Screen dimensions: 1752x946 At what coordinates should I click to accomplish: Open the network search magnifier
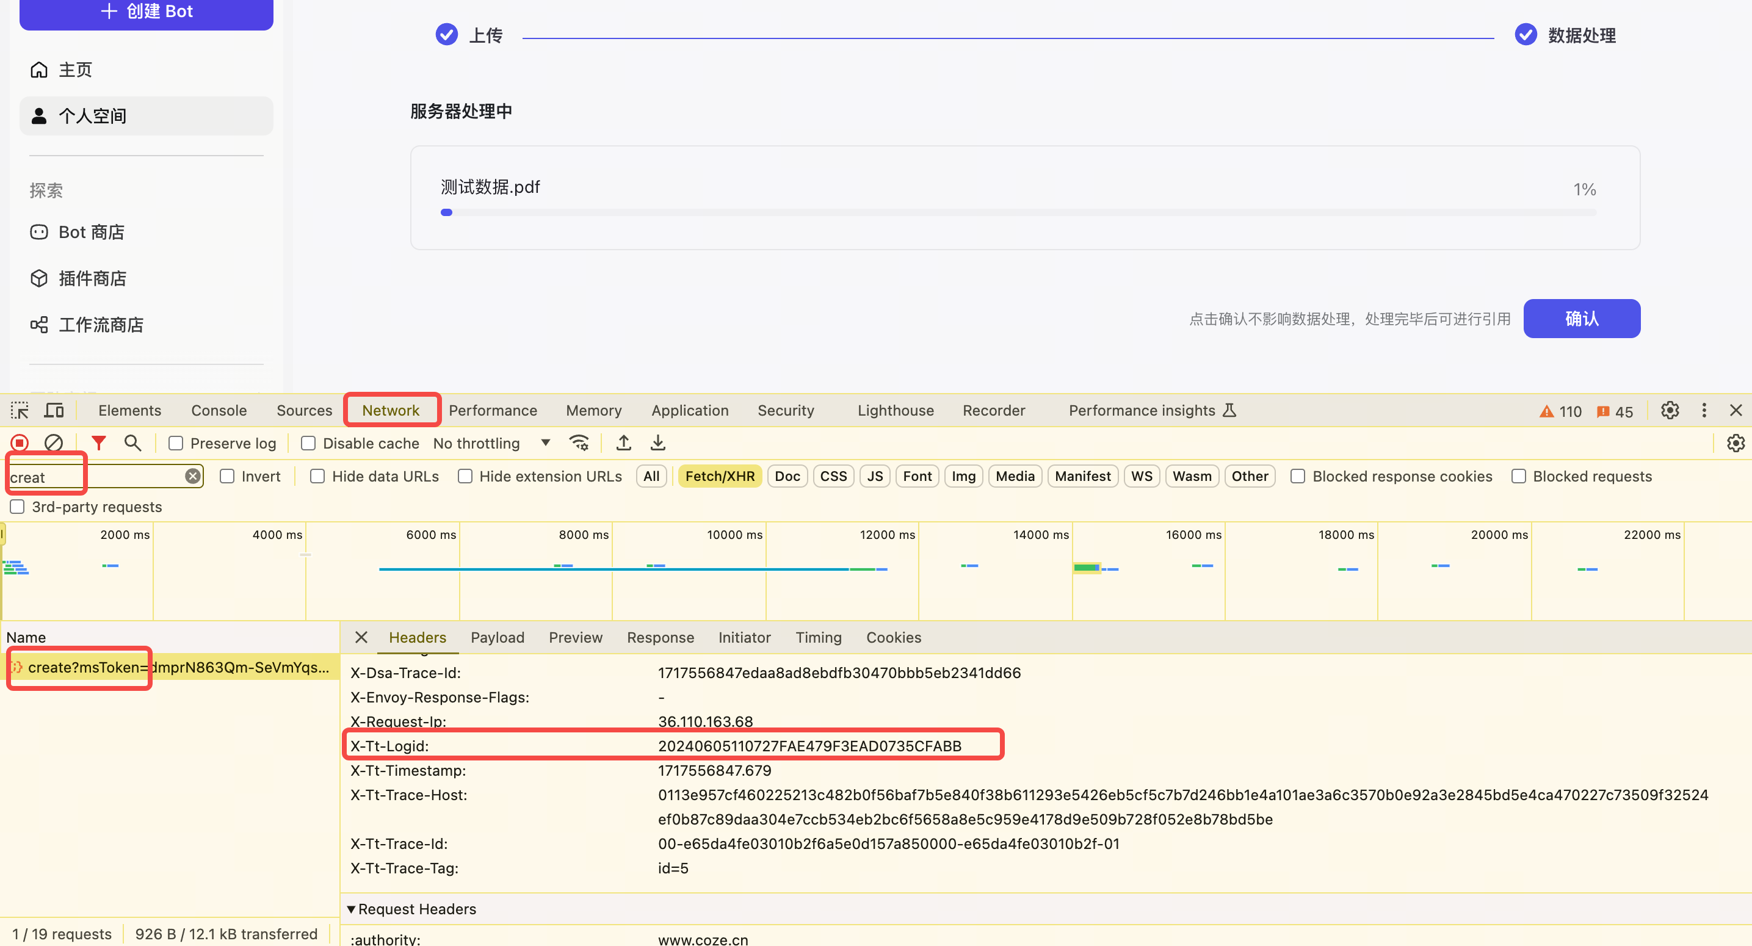[x=132, y=444]
